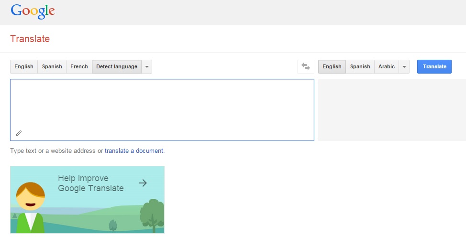Click the Google logo

click(33, 11)
